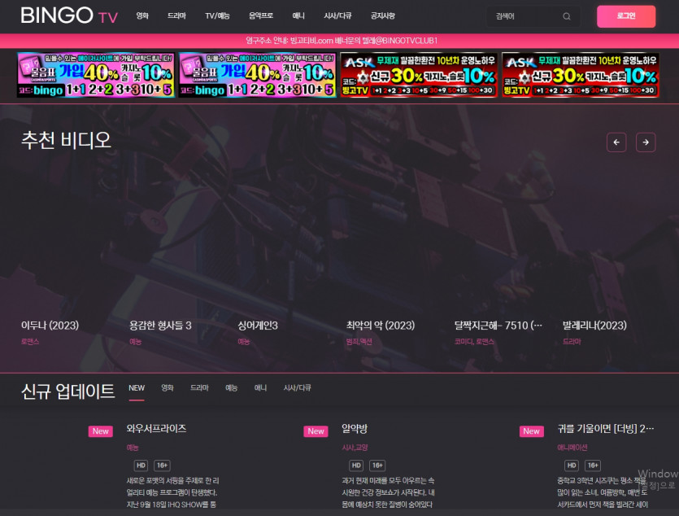679x516 pixels.
Task: Open the 드라마 menu in top navigation
Action: [x=176, y=16]
